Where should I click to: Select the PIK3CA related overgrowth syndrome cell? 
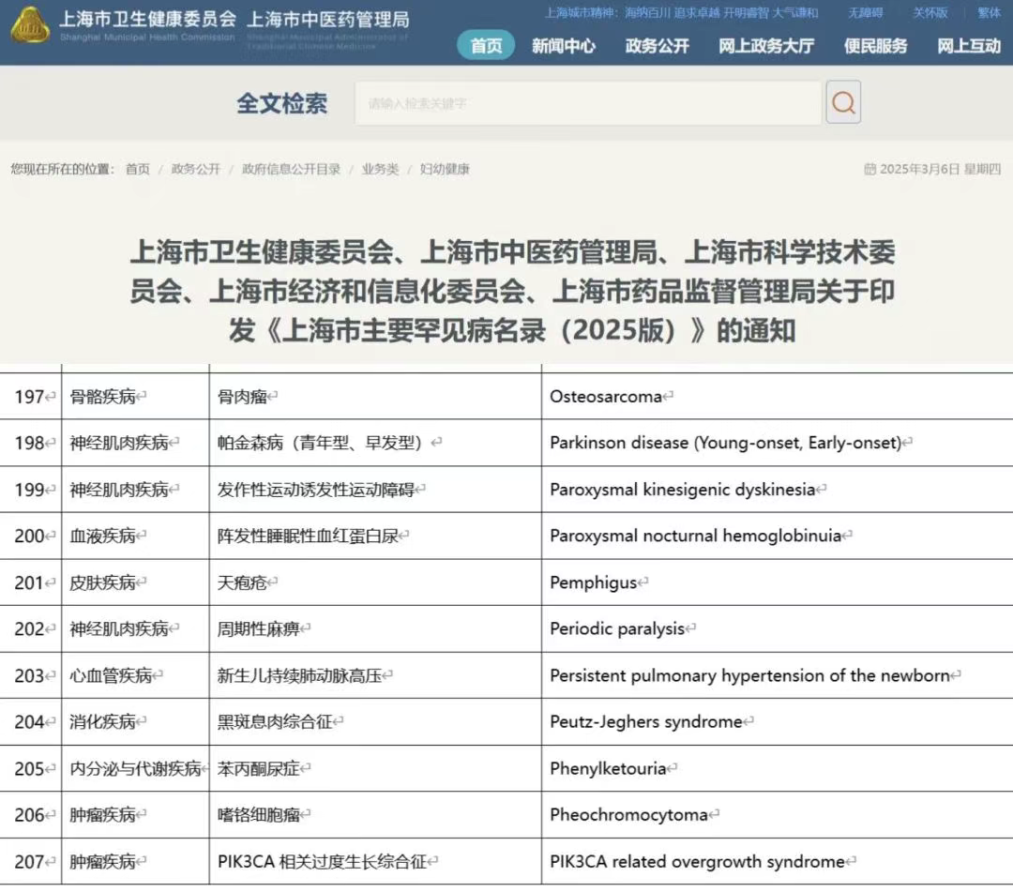coord(778,862)
